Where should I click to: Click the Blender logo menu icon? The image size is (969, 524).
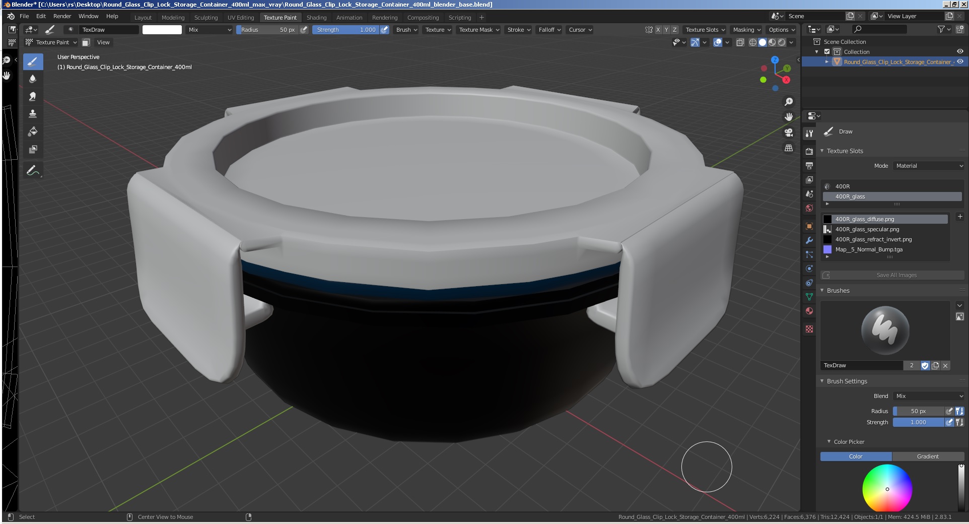tap(11, 16)
